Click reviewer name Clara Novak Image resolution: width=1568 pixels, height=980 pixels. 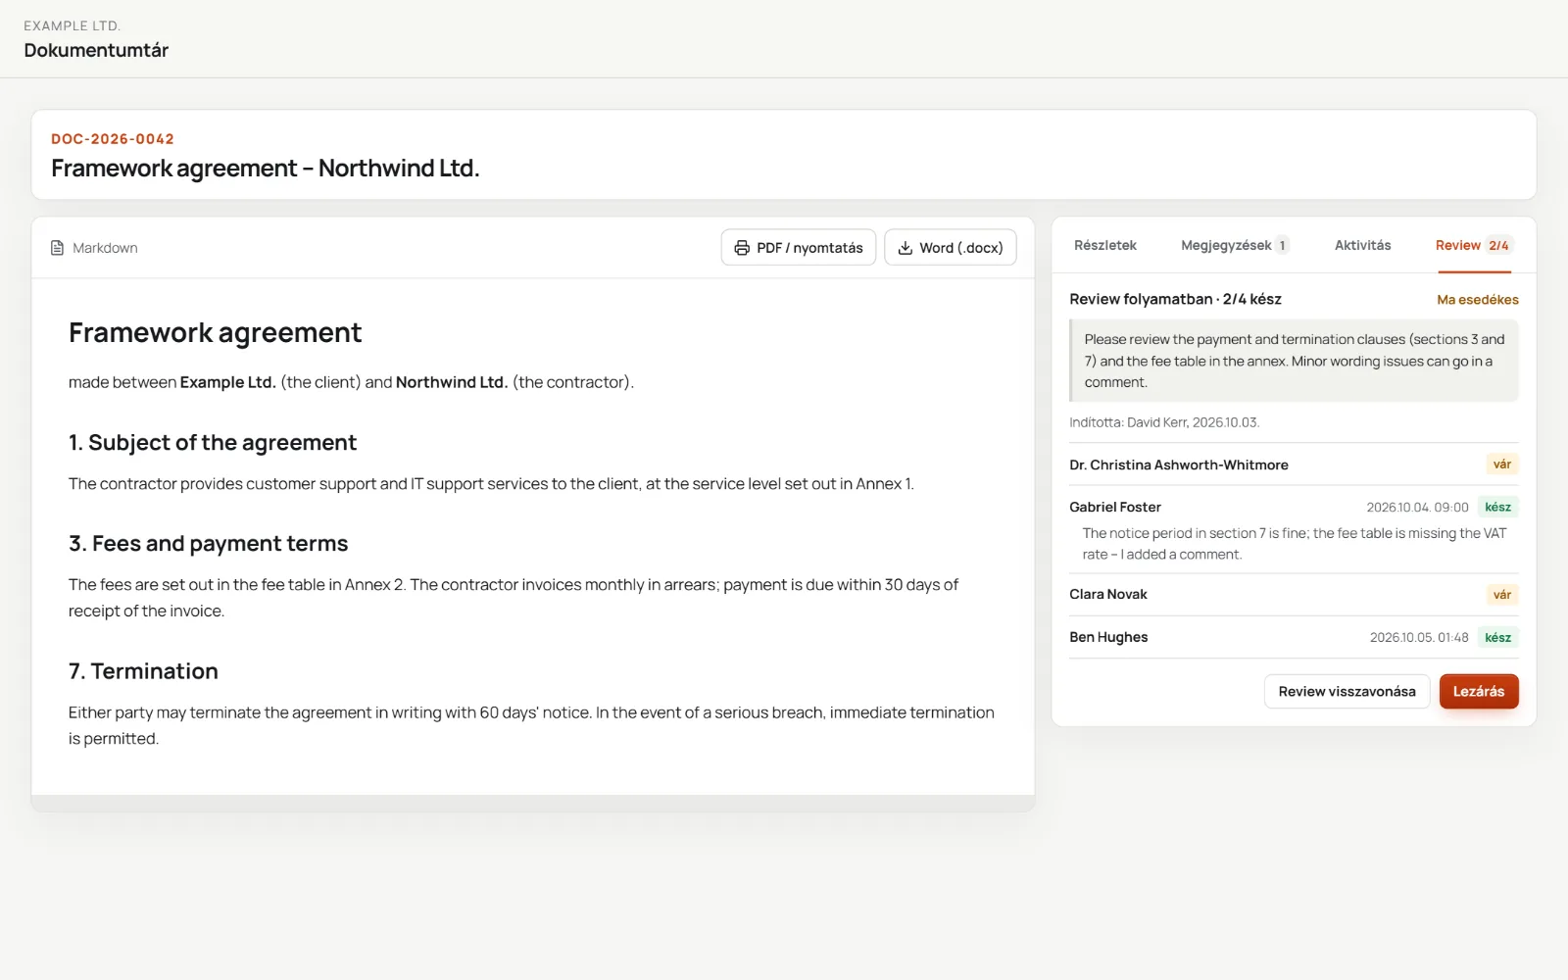pyautogui.click(x=1108, y=594)
